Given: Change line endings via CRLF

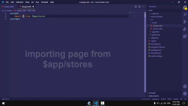Looking at the screenshot, I should click(x=169, y=99).
